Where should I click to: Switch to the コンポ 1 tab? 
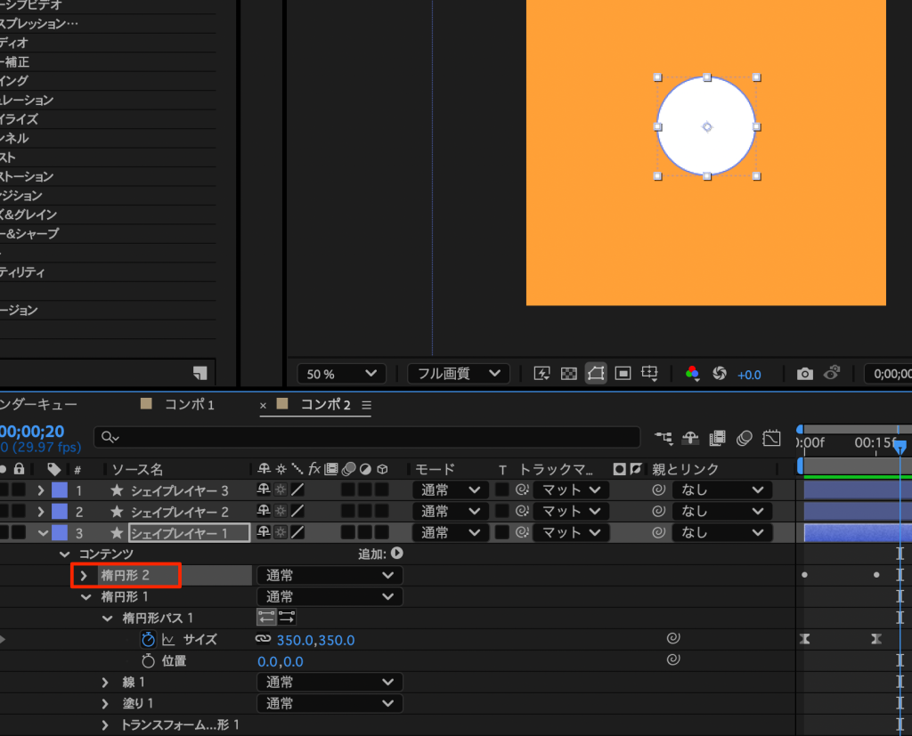point(190,405)
